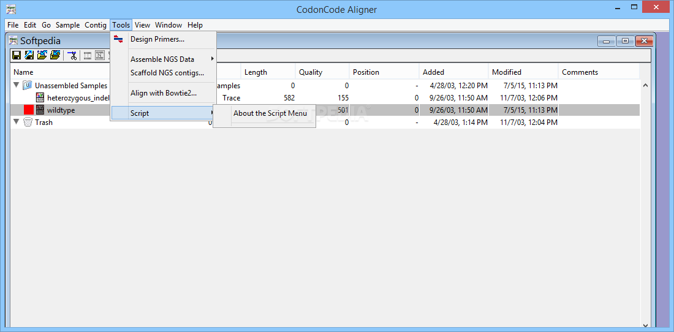Sort by the Modified column header

523,72
